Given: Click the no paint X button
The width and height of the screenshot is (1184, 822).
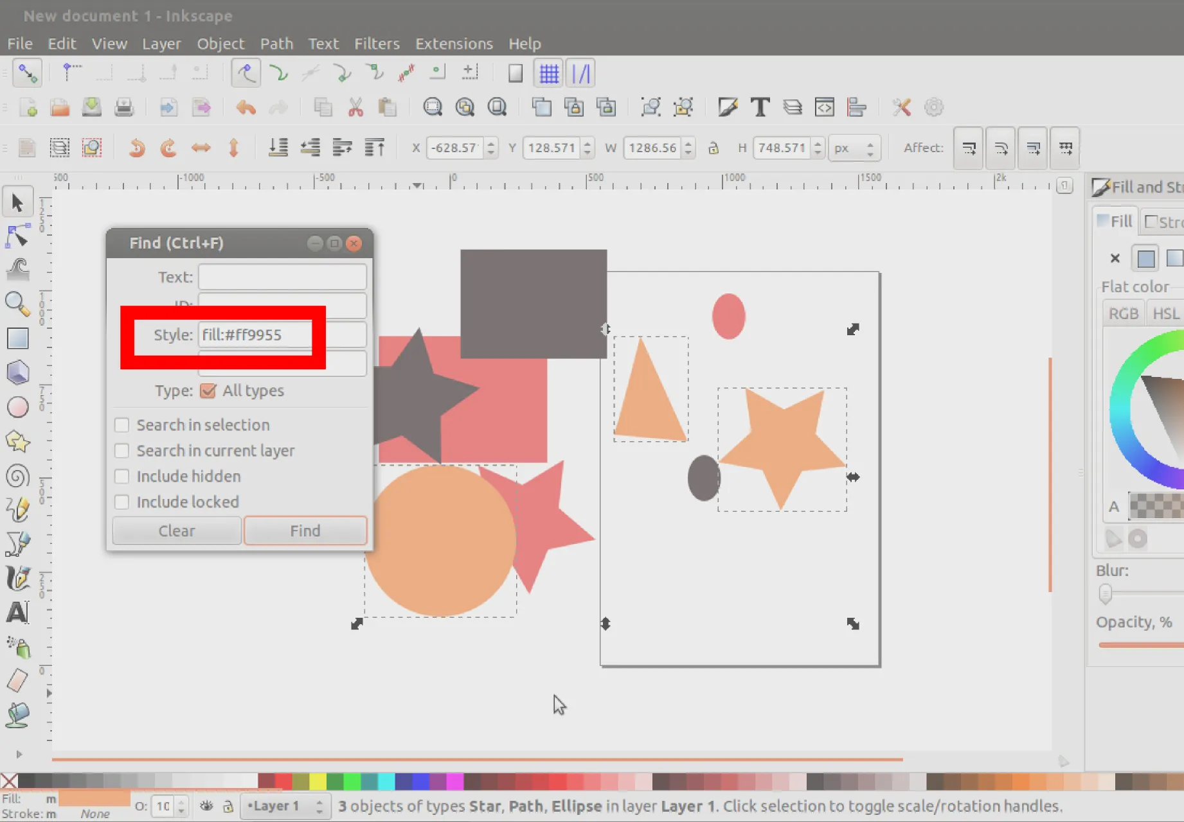Looking at the screenshot, I should [1115, 258].
